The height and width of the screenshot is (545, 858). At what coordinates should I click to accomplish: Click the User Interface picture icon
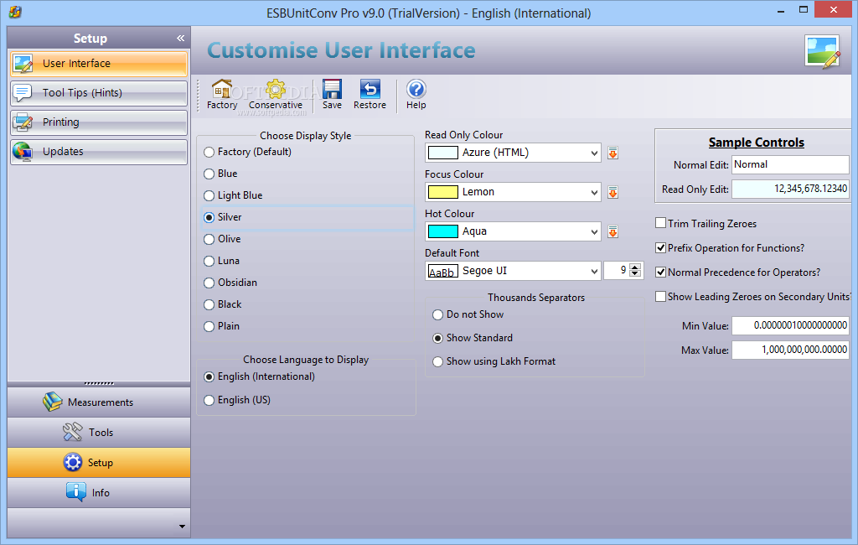pyautogui.click(x=23, y=64)
